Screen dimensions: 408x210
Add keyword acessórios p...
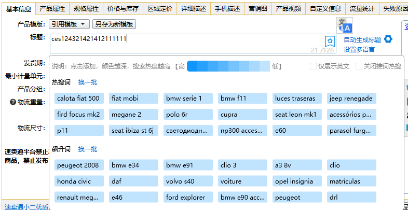coord(351,115)
